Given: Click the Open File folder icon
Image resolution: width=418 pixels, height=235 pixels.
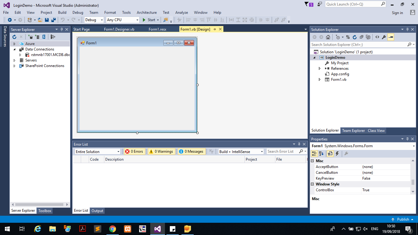Looking at the screenshot, I should click(40, 20).
